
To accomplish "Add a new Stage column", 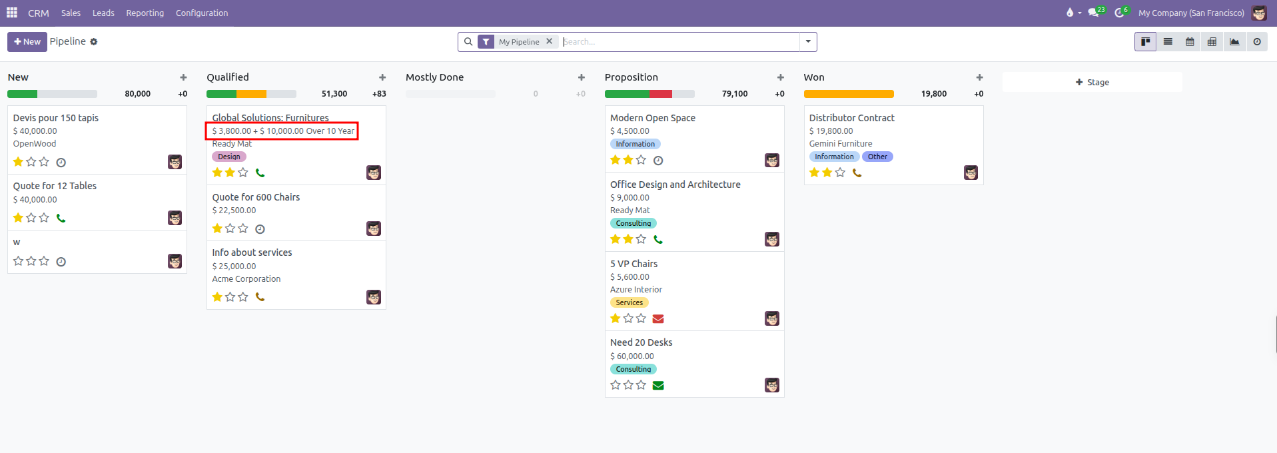I will tap(1092, 82).
